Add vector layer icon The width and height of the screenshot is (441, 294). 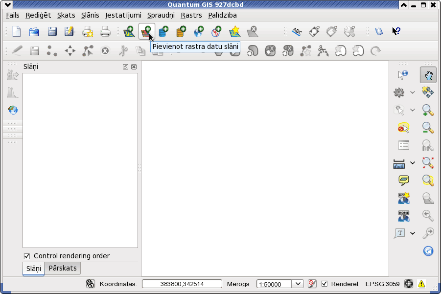coord(129,31)
